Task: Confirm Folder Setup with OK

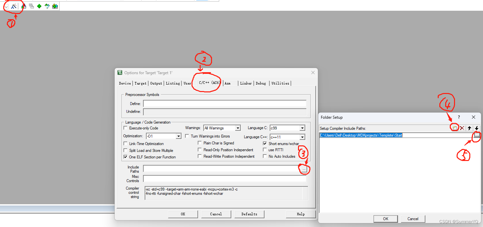Action: (386, 219)
